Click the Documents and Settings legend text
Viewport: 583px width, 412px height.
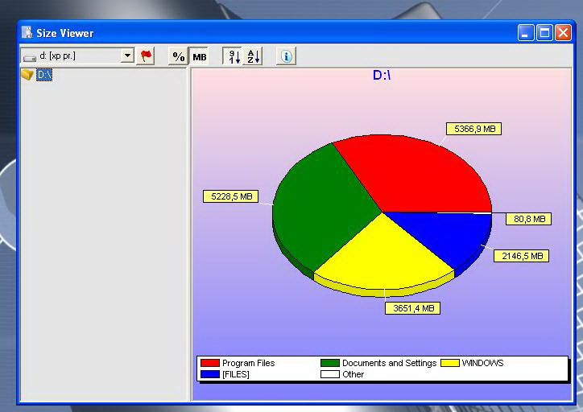click(x=389, y=363)
